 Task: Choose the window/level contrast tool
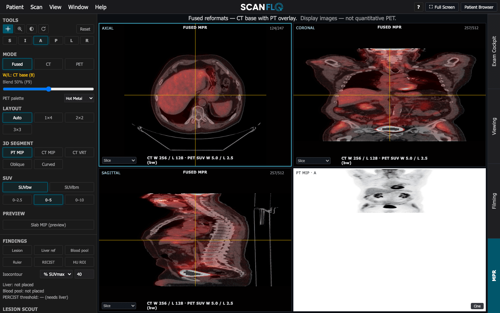pyautogui.click(x=32, y=29)
